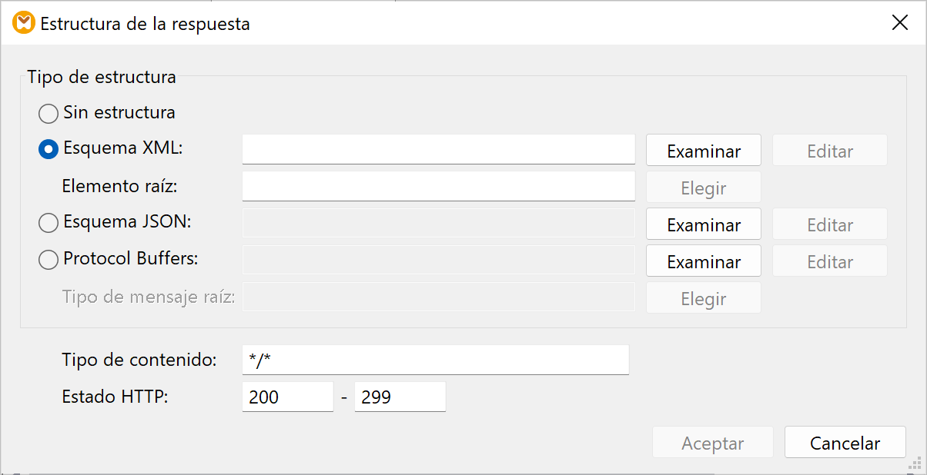Viewport: 927px width, 475px height.
Task: Focus the Elemento raíz text field
Action: [438, 186]
